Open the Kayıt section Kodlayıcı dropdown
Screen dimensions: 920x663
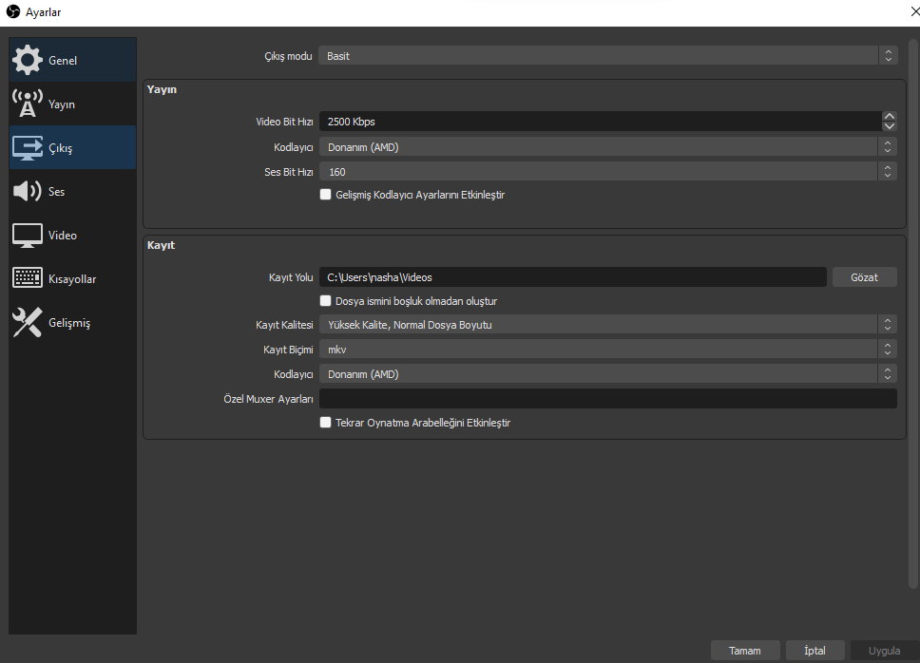click(608, 374)
